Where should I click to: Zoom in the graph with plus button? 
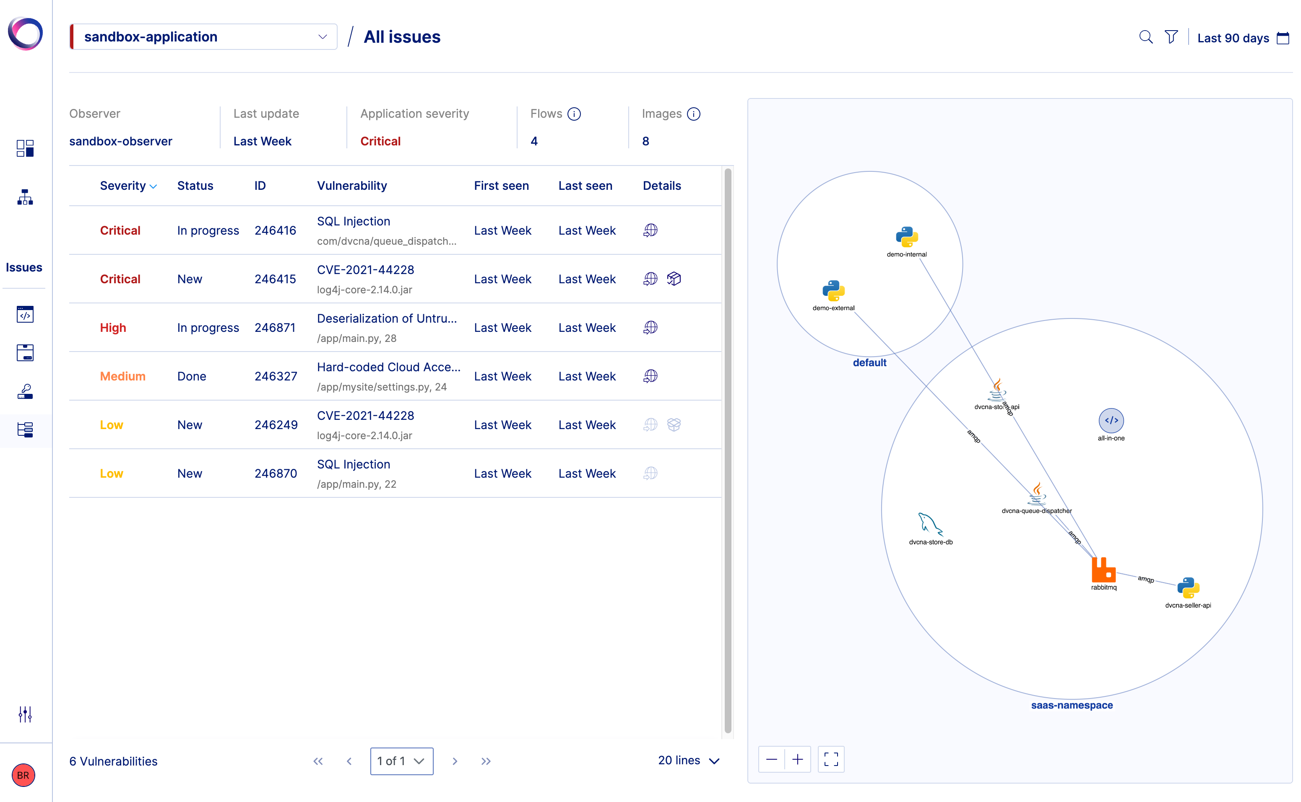coord(797,760)
